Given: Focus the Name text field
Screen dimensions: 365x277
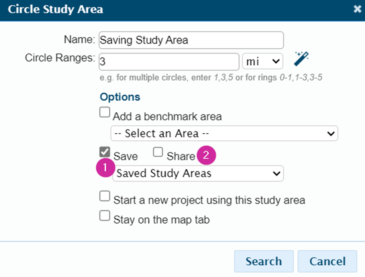Looking at the screenshot, I should coord(191,41).
